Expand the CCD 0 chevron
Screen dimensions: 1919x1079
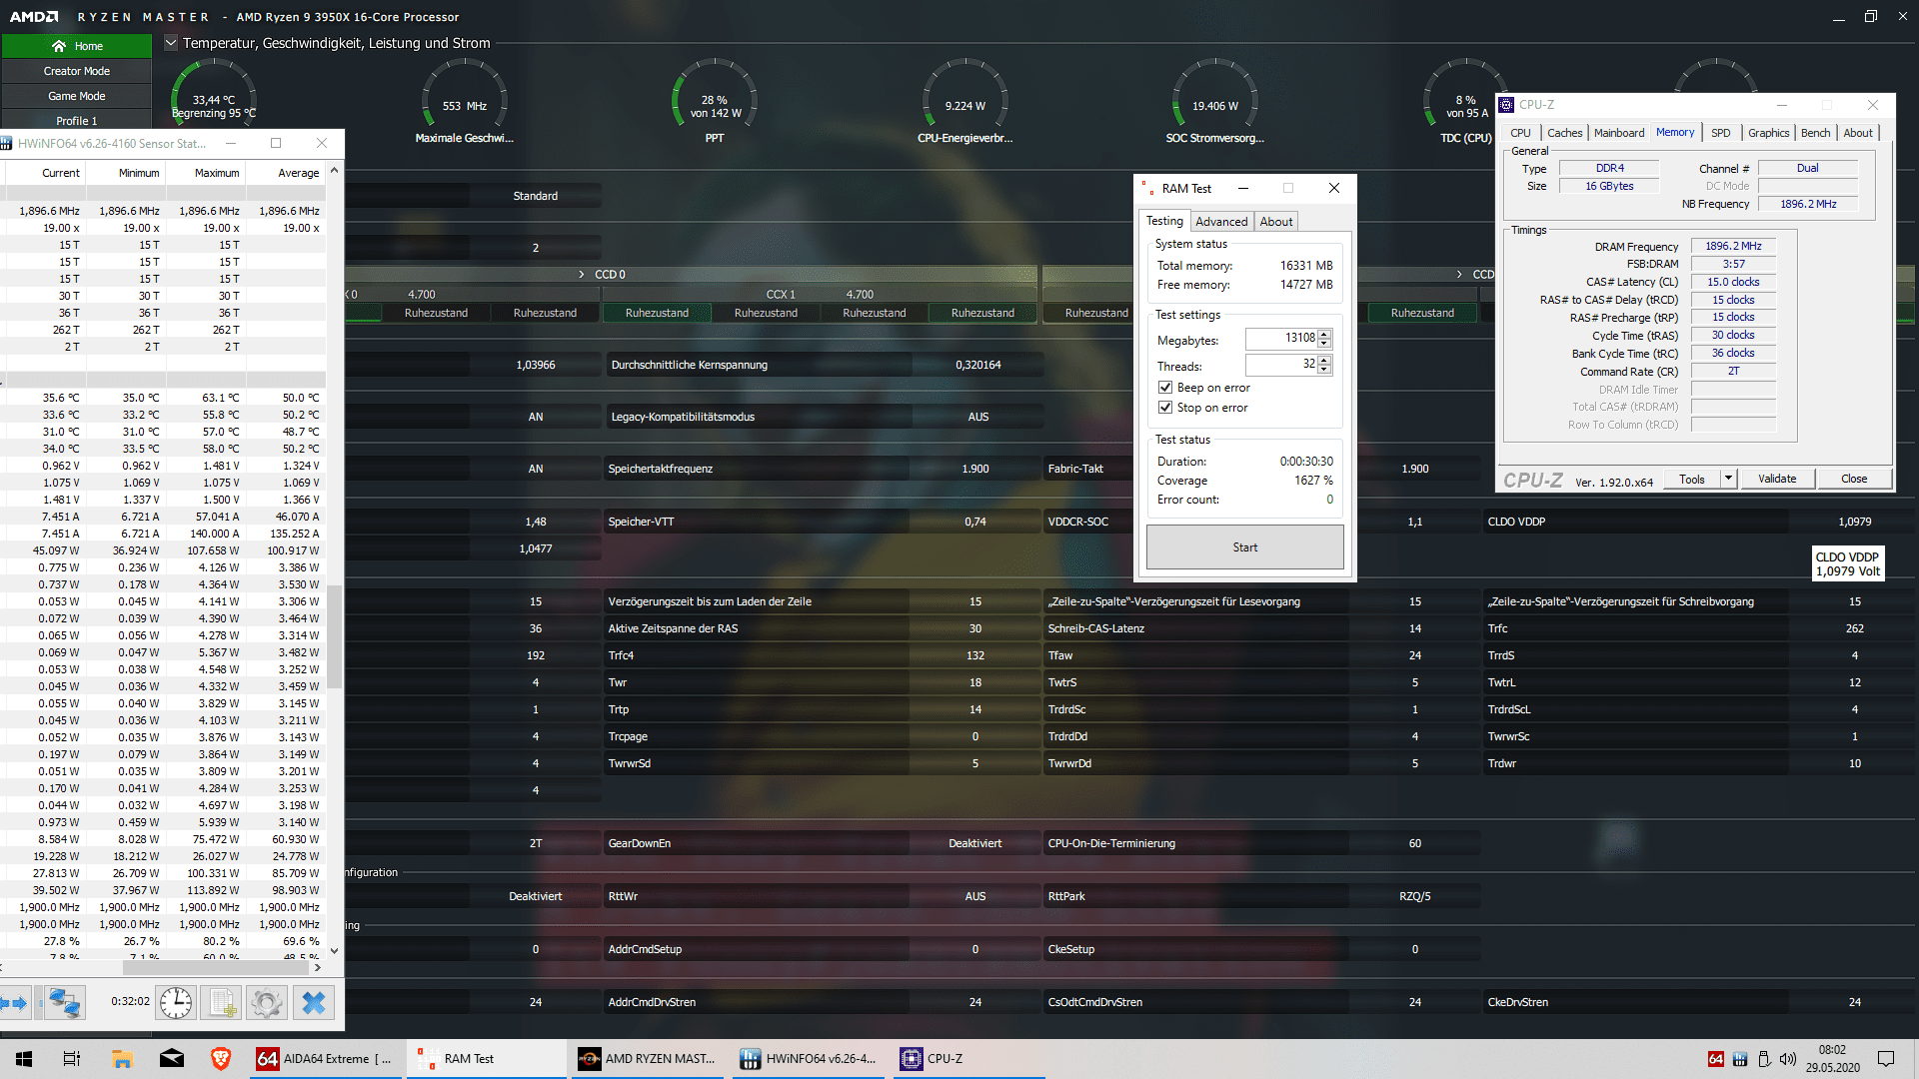pyautogui.click(x=582, y=274)
